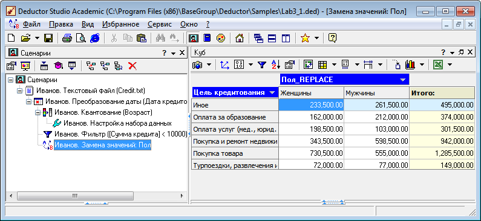481x221 pixels.
Task: Open the dropdown arrow beside the camera icon
Action: [209, 65]
